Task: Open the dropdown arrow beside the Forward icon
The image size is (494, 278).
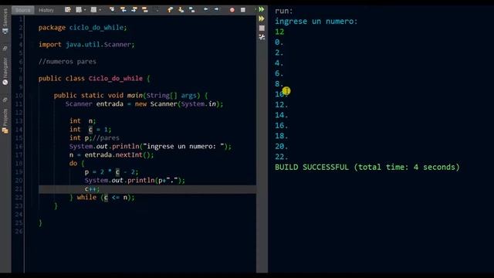Action: (x=100, y=10)
